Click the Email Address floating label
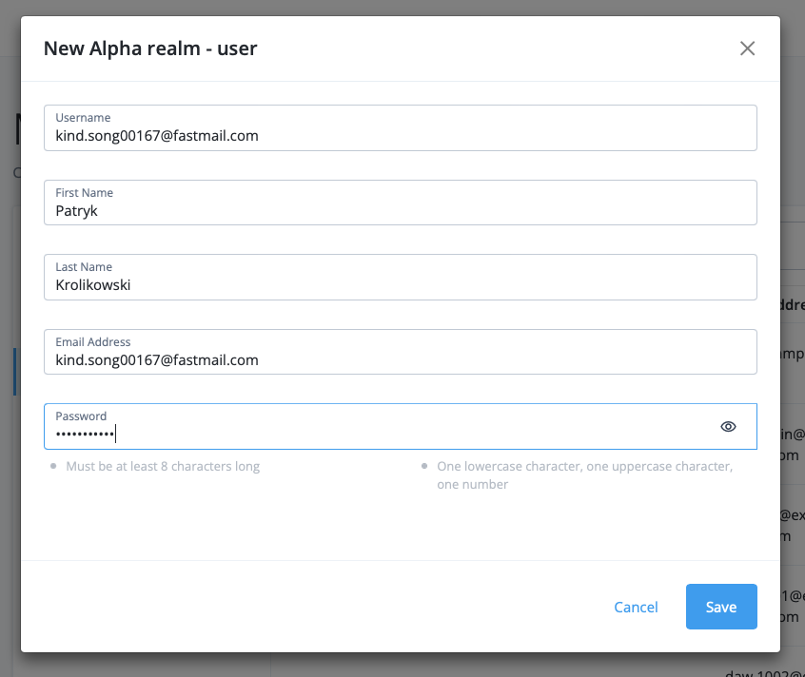Viewport: 805px width, 677px height. click(x=93, y=342)
